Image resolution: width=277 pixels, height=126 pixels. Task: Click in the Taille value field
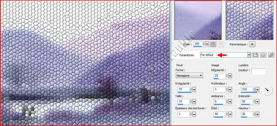coord(183,102)
